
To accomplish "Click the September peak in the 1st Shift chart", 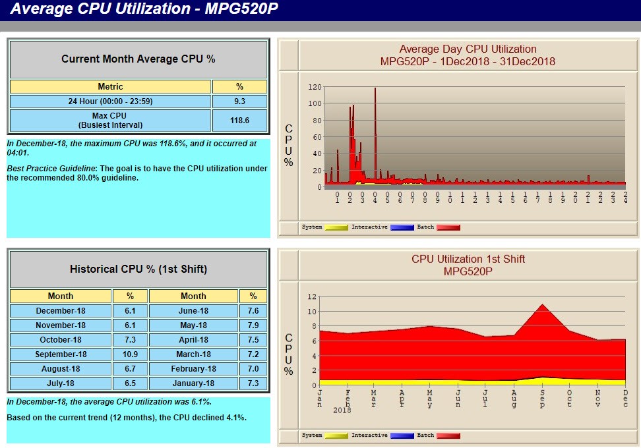I will (x=542, y=305).
